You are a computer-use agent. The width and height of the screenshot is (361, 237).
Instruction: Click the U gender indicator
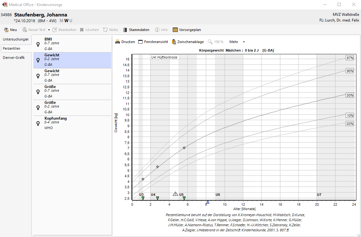pyautogui.click(x=71, y=21)
